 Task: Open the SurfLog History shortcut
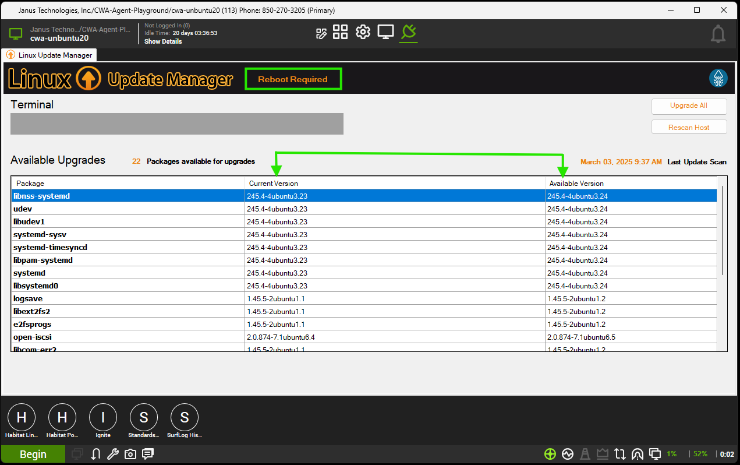[x=184, y=418]
